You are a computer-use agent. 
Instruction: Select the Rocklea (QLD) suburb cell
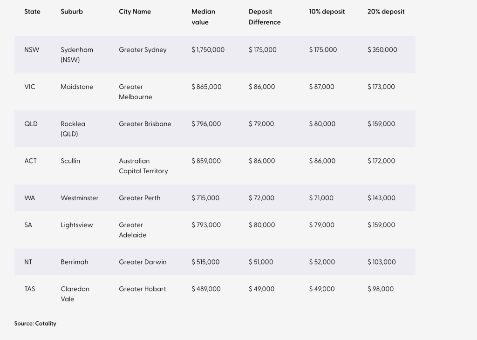tap(73, 129)
